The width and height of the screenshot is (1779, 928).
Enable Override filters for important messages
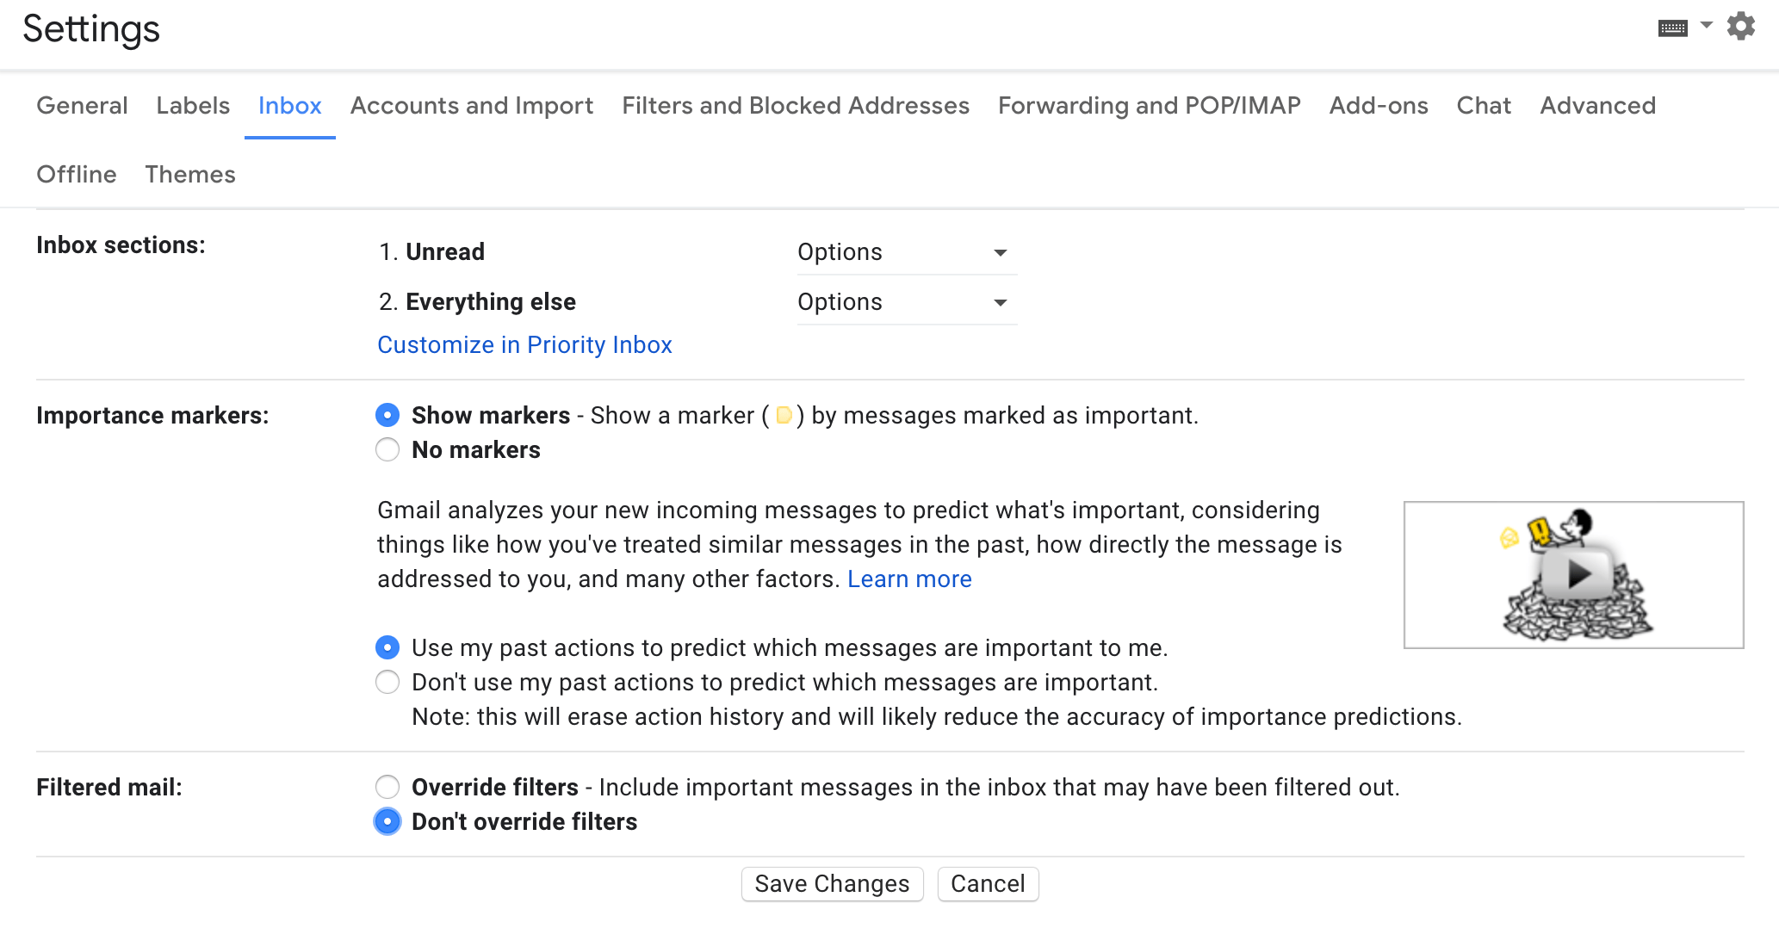tap(387, 787)
